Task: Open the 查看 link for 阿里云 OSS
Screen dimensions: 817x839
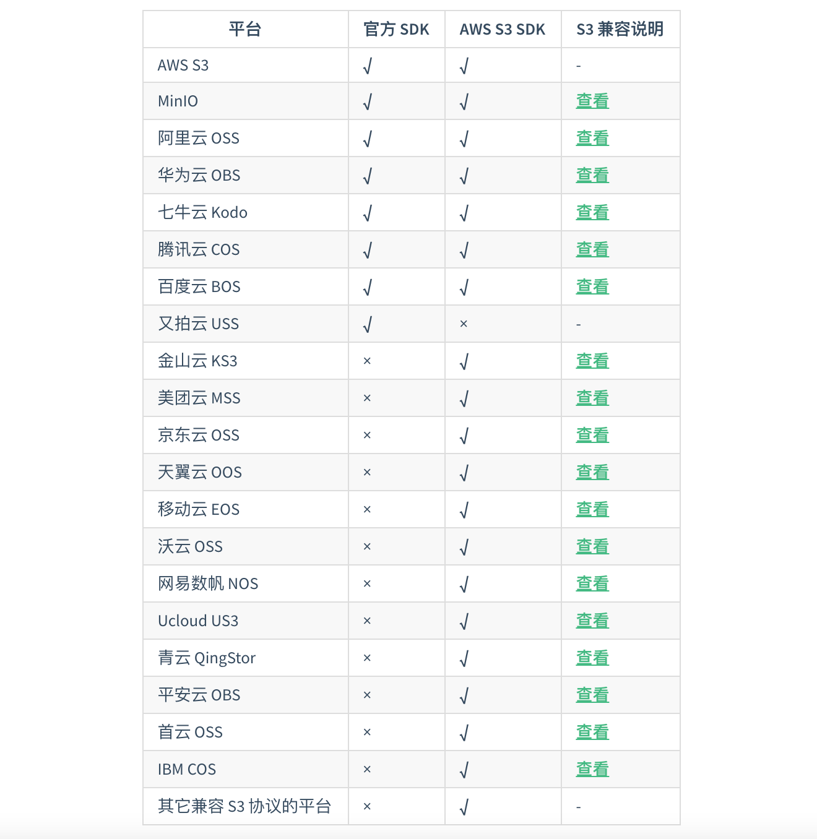Action: [592, 138]
